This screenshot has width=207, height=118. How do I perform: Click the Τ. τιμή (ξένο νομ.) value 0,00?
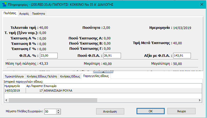(x=43, y=33)
